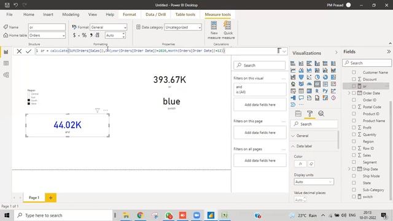Select the ribbon chart visual
Viewport: 393px width, 221px height.
(333, 71)
